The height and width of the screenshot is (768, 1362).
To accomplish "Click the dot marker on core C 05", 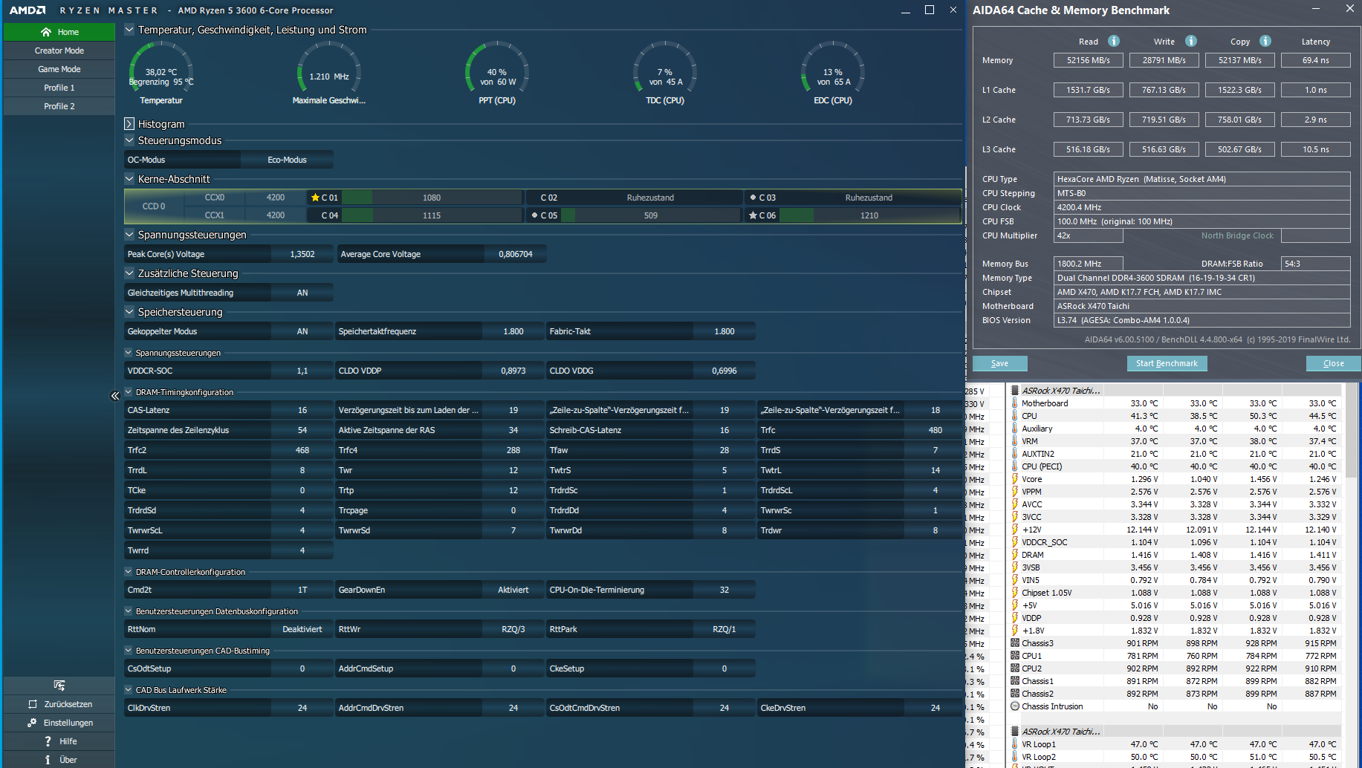I will pyautogui.click(x=534, y=215).
